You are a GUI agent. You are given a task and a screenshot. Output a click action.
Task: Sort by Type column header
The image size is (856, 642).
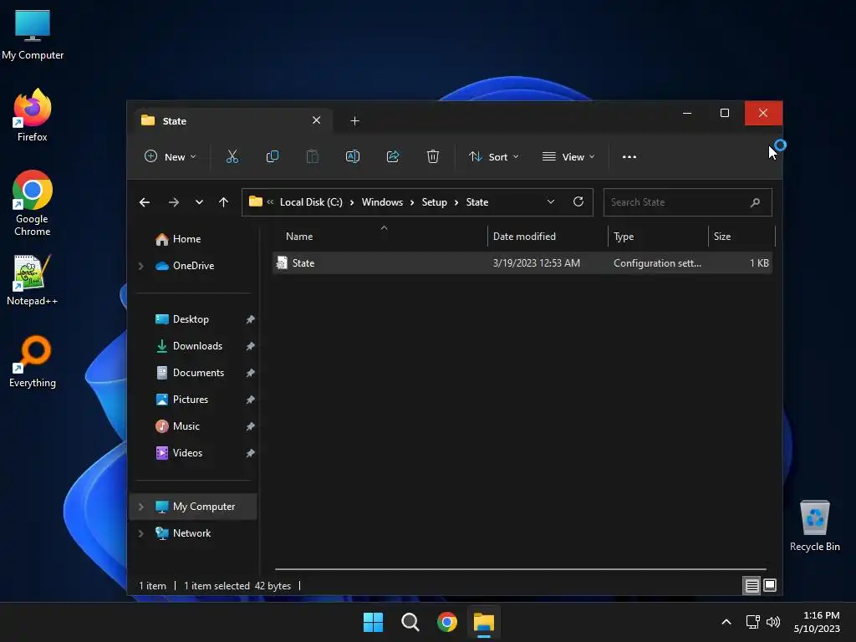pyautogui.click(x=658, y=237)
